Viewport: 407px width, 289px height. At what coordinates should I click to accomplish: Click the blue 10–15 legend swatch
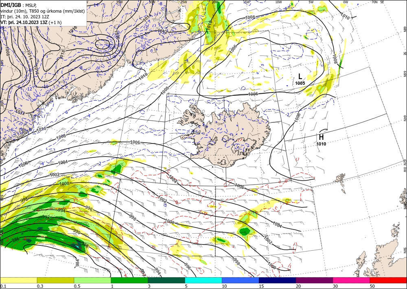pyautogui.click(x=241, y=280)
